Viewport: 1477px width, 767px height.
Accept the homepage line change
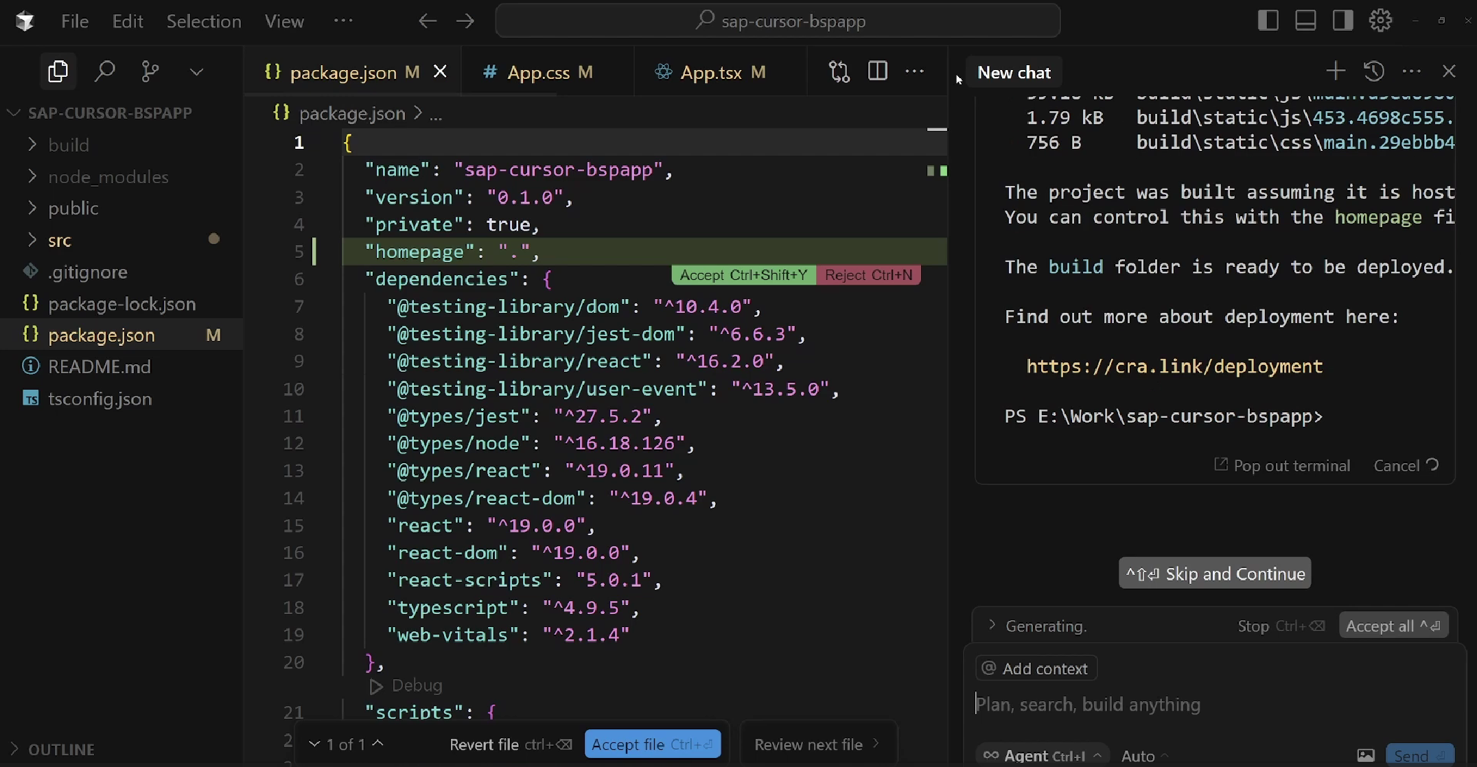pos(743,275)
